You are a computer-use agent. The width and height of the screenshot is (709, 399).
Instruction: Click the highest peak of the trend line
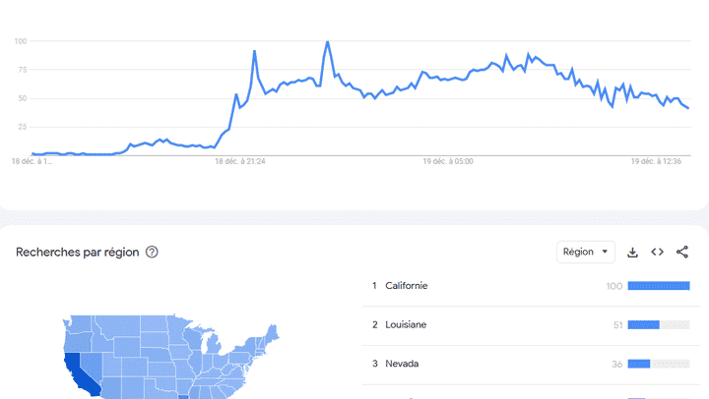[x=327, y=43]
